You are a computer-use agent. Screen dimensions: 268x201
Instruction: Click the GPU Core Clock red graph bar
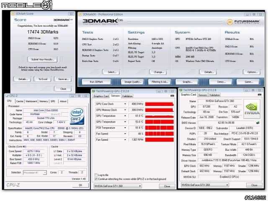pyautogui.click(x=159, y=104)
